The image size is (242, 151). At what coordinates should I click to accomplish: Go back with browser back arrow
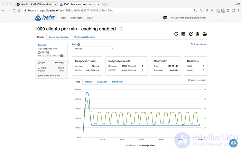point(3,10)
